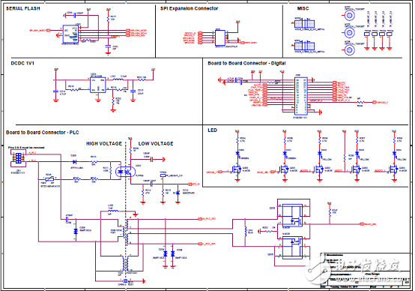This screenshot has width=415, height=291.
Task: Select the DCDC 1V1 regulator IC block
Action: click(x=98, y=85)
